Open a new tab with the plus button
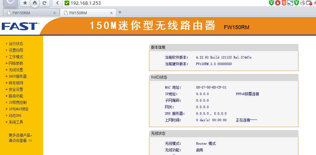This screenshot has height=155, width=316. click(x=120, y=12)
